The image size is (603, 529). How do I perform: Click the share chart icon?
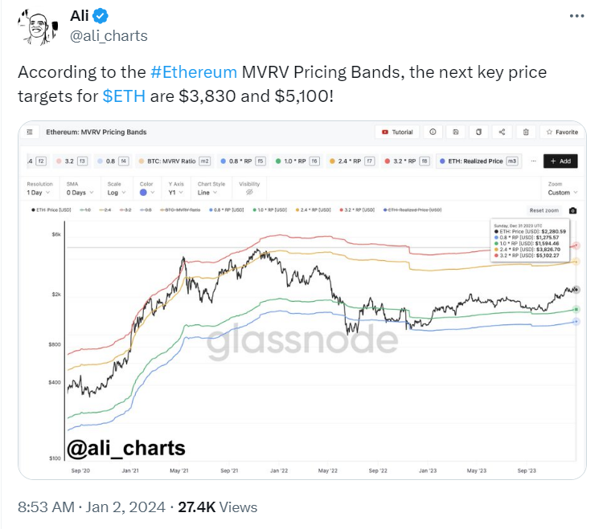pyautogui.click(x=502, y=132)
